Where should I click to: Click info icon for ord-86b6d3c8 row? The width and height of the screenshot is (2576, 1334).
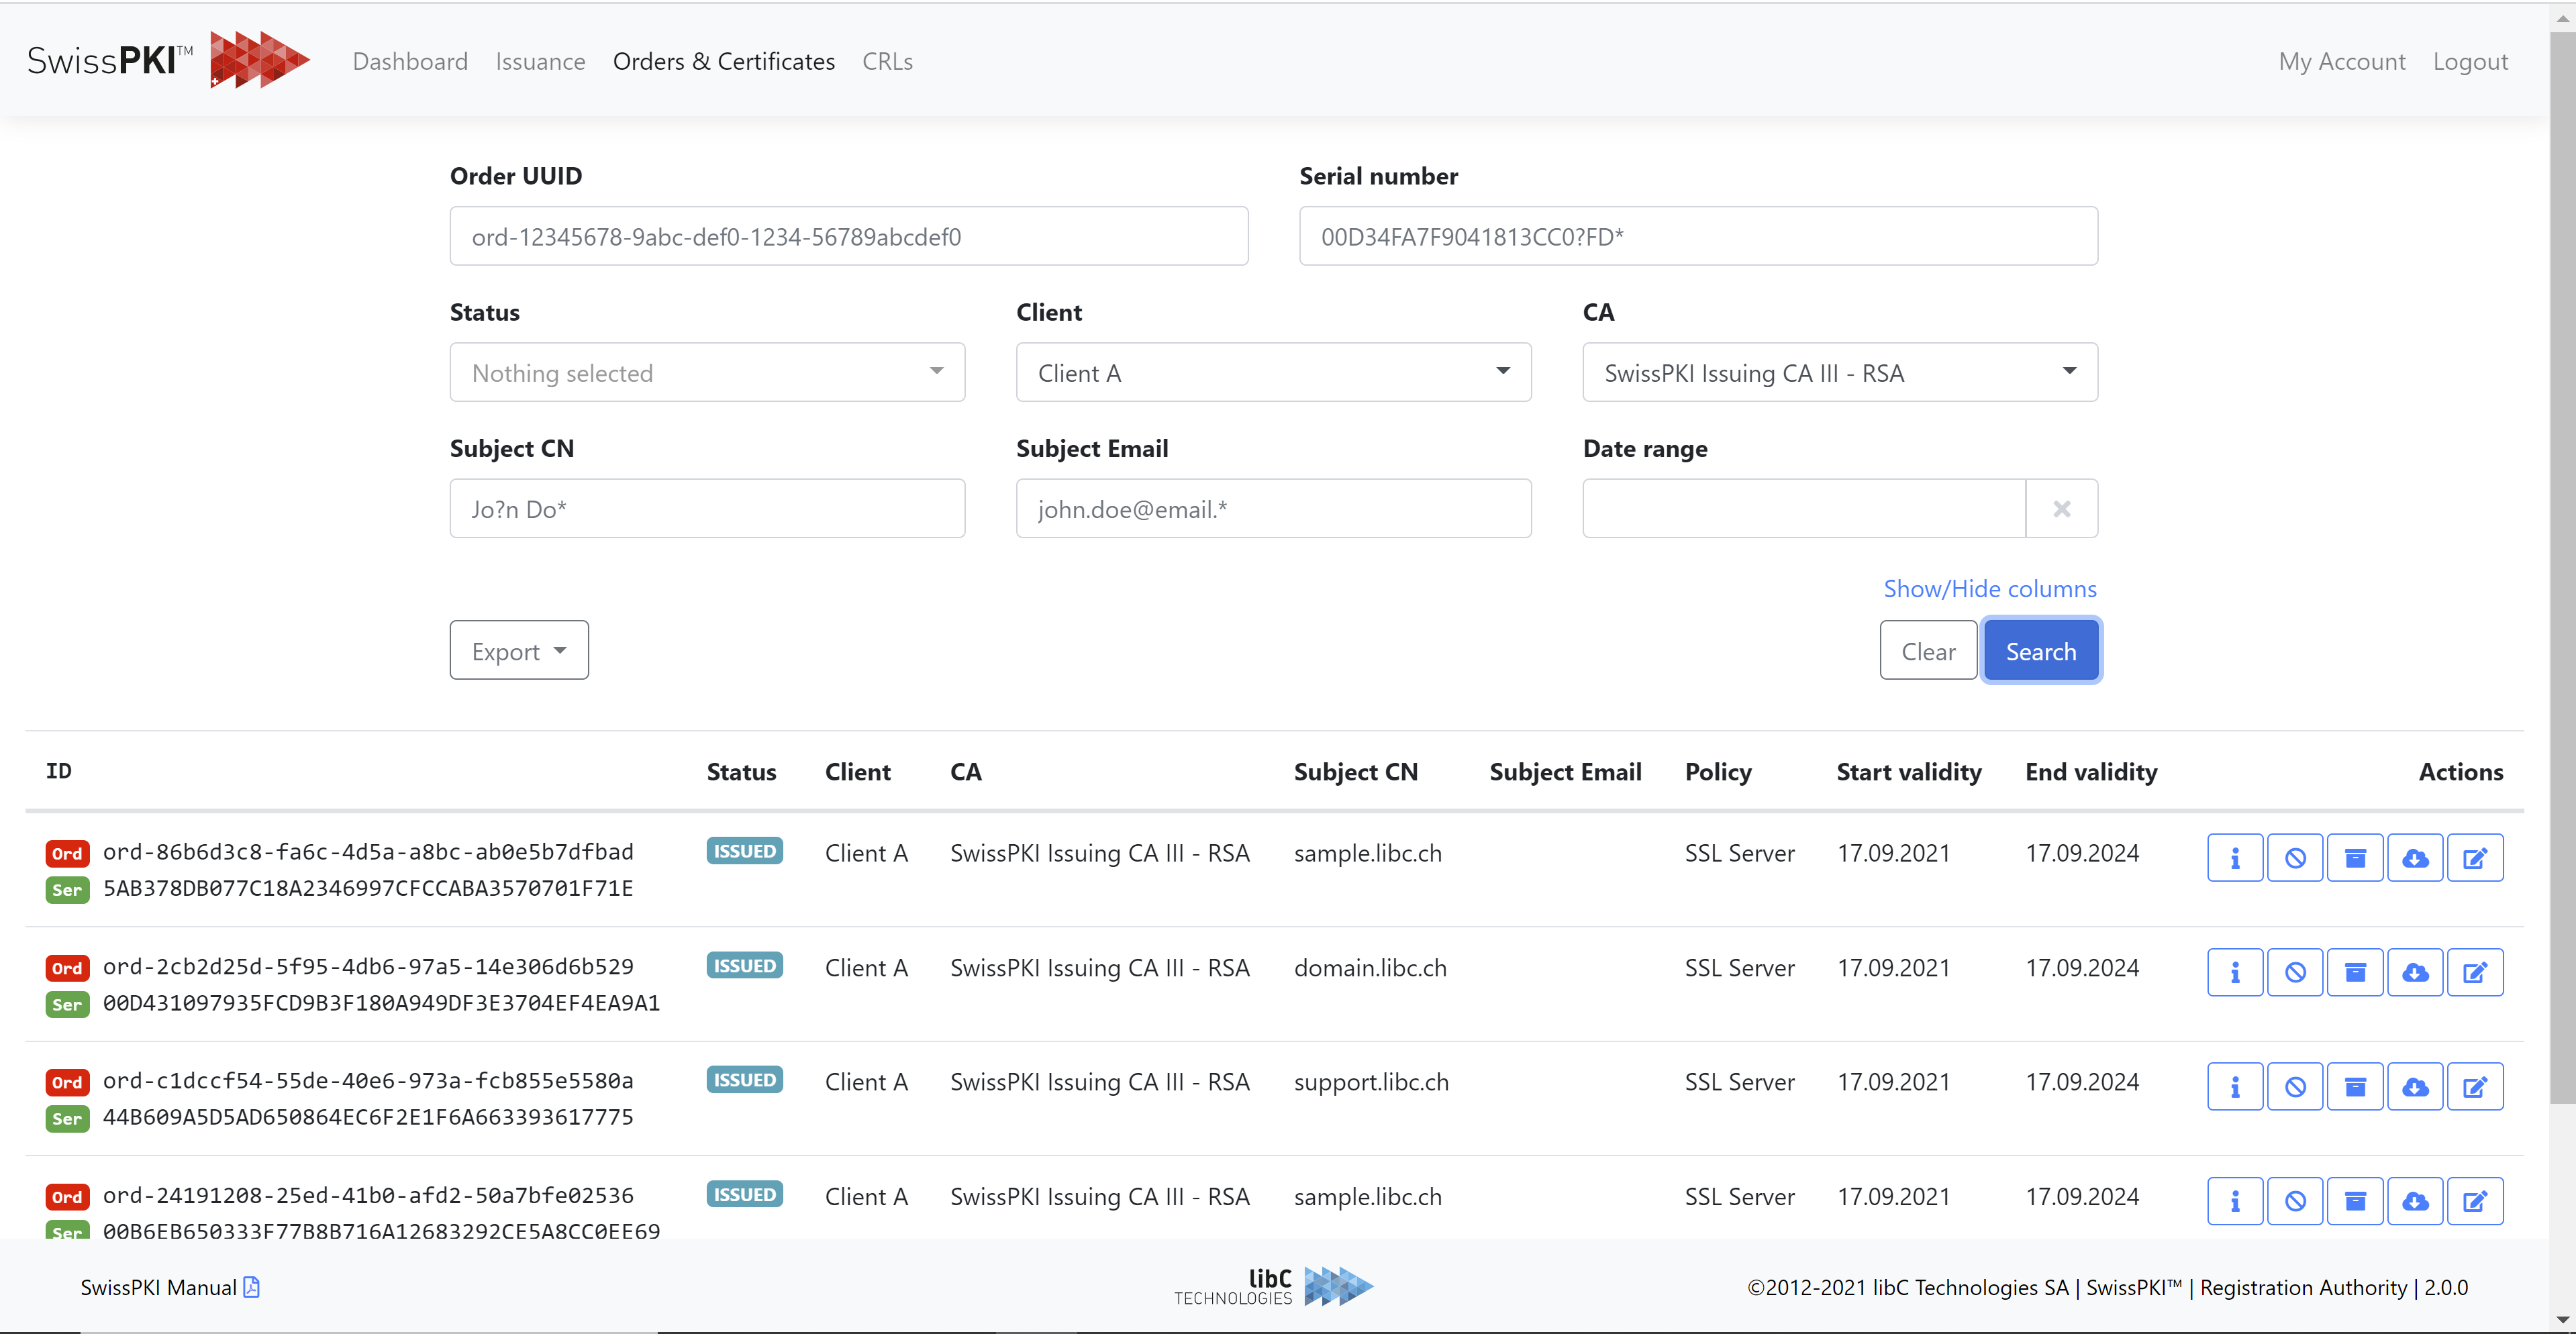(x=2234, y=858)
